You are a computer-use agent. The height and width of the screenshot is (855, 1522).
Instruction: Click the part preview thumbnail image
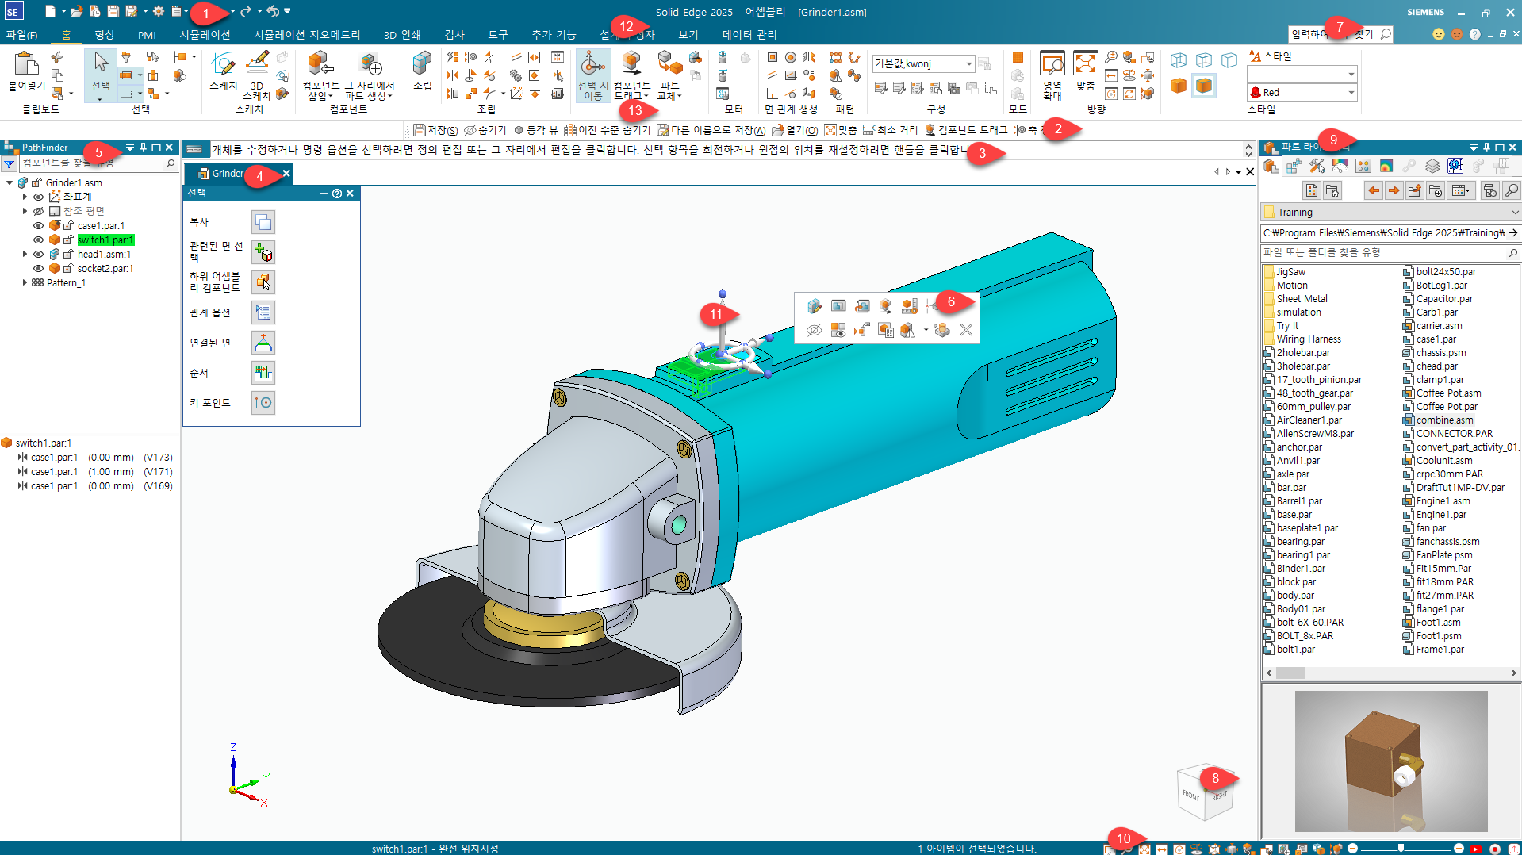[1391, 761]
